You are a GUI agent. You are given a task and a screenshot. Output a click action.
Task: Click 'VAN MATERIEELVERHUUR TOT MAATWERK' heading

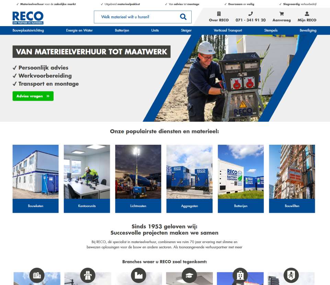(x=92, y=52)
